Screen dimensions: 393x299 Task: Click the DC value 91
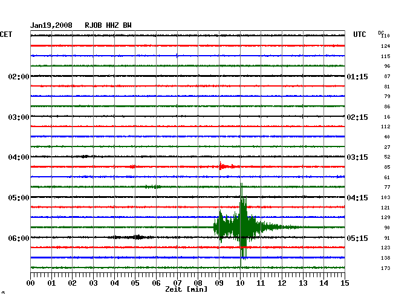click(x=387, y=238)
